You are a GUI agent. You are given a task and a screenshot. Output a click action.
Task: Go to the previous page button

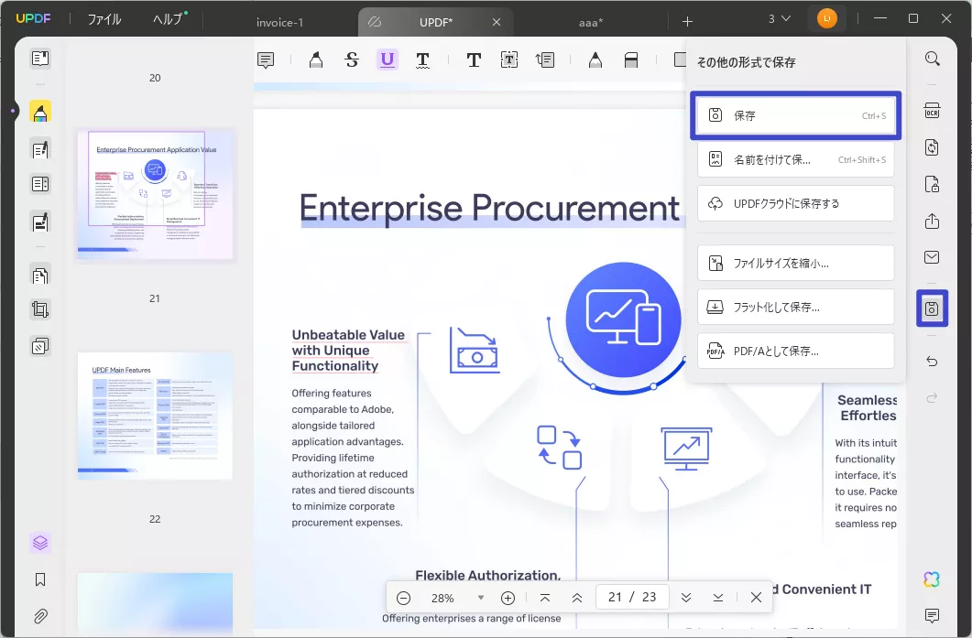pyautogui.click(x=577, y=598)
